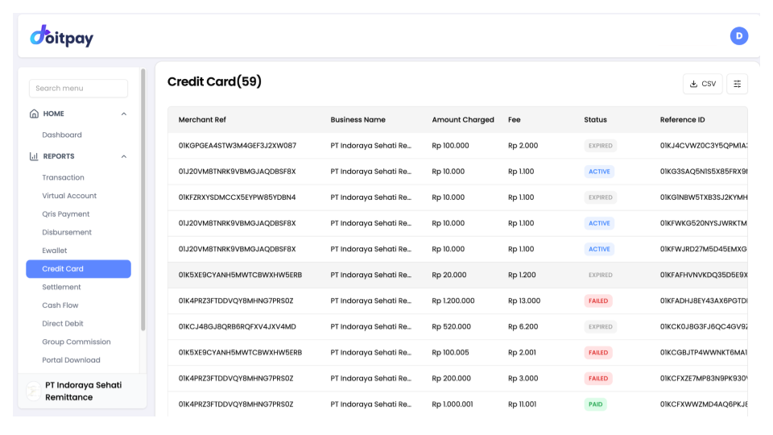
Task: Download the CSV report
Action: (702, 84)
